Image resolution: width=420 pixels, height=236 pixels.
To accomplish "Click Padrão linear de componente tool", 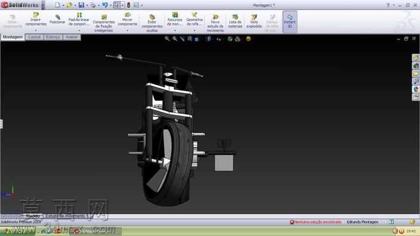I will pyautogui.click(x=79, y=19).
